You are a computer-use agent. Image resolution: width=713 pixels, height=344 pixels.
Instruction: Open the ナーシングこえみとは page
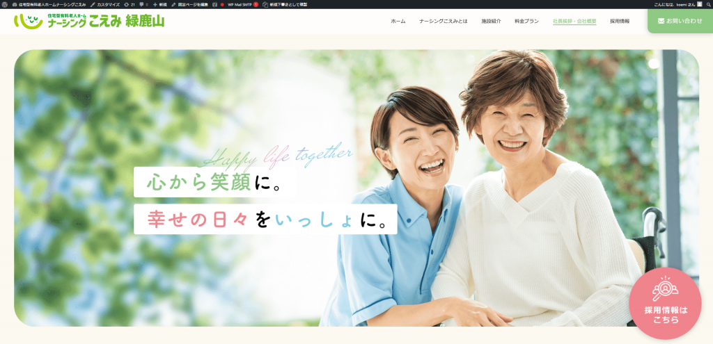pyautogui.click(x=443, y=22)
